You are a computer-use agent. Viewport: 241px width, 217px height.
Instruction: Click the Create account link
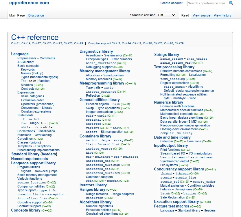(171, 3)
